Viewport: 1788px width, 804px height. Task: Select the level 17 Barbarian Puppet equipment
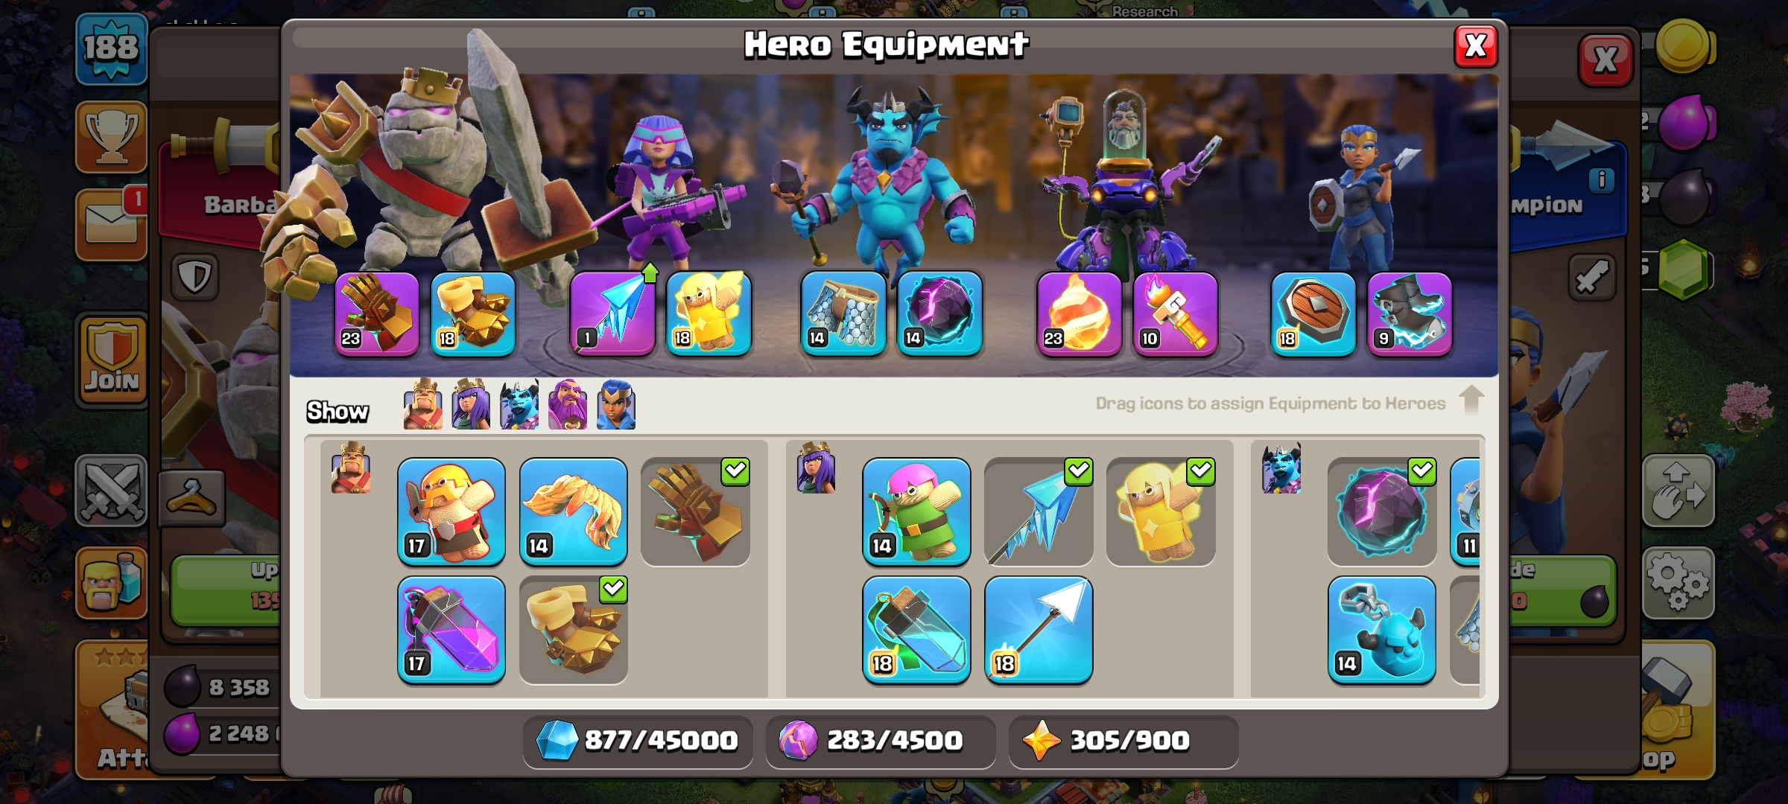451,511
